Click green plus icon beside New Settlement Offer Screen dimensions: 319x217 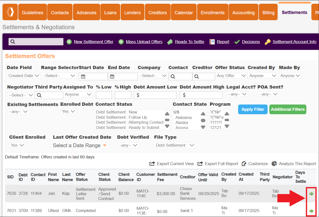(x=69, y=42)
